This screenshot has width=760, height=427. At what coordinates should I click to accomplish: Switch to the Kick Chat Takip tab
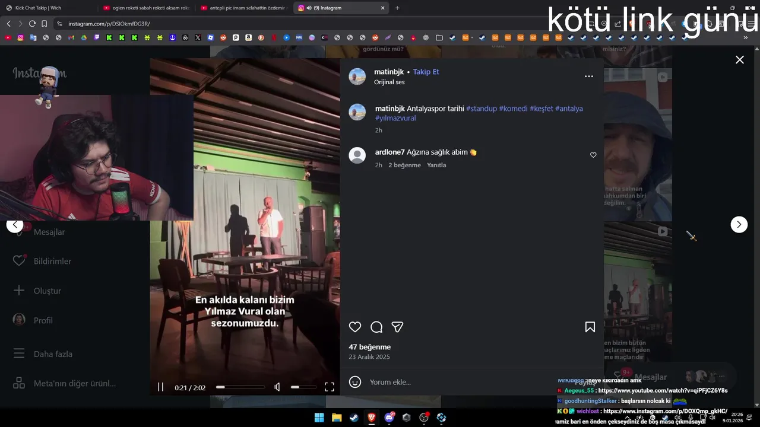(47, 8)
